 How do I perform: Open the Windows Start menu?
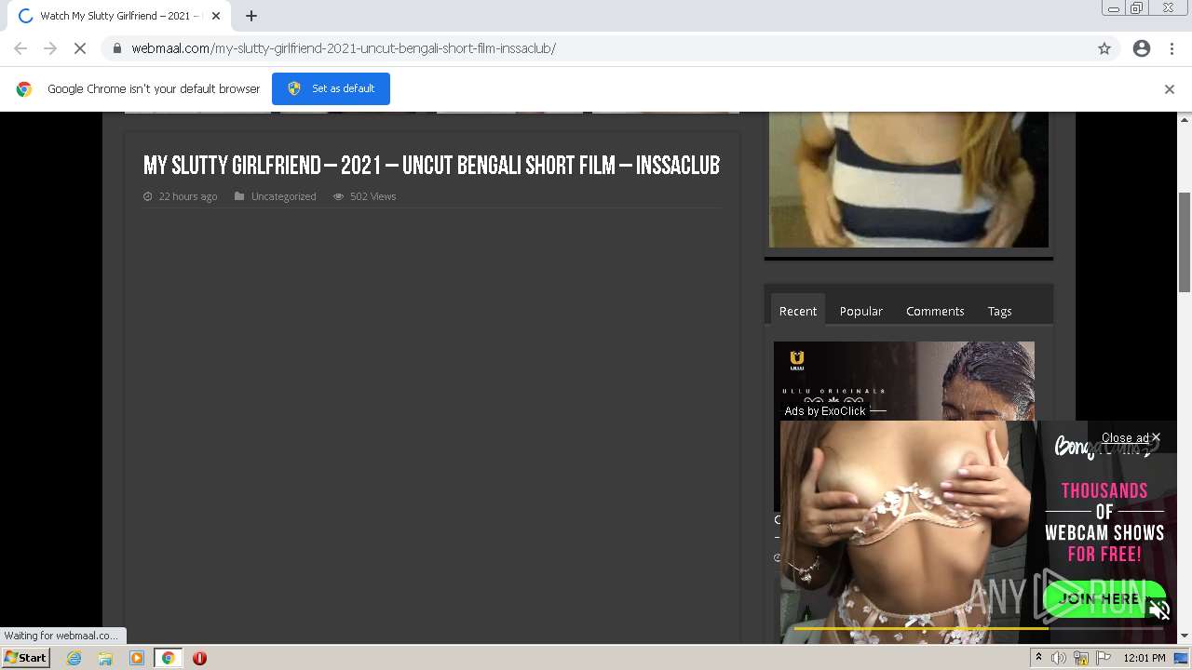click(x=25, y=658)
